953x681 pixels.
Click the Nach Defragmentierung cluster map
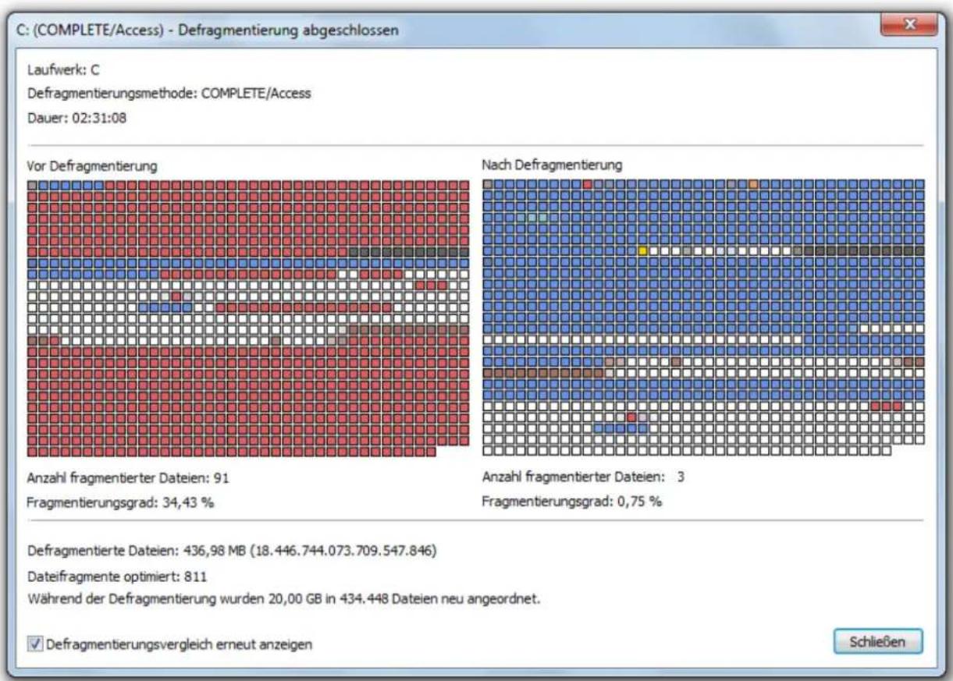pyautogui.click(x=703, y=317)
